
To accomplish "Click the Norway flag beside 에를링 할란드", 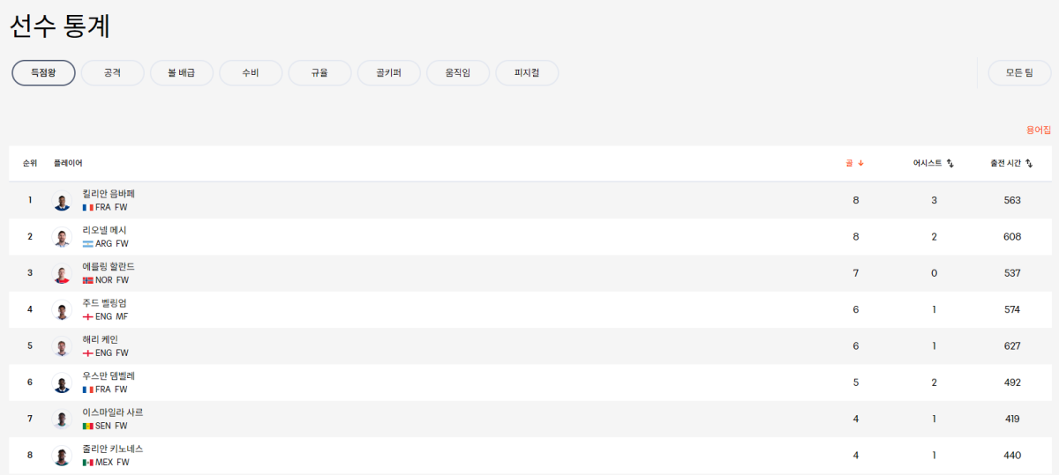I will point(87,280).
